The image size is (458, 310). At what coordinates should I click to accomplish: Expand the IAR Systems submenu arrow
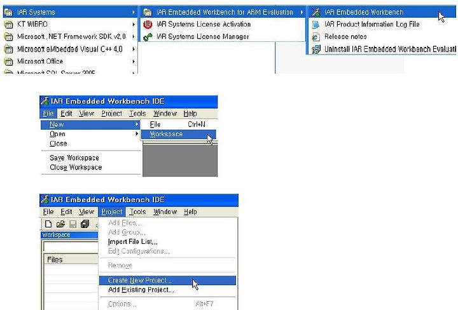(134, 12)
